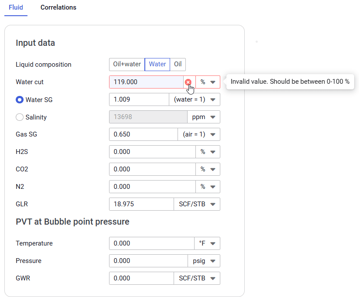The image size is (359, 297).
Task: Open the GWR SCF/STB unit dropdown
Action: click(197, 278)
